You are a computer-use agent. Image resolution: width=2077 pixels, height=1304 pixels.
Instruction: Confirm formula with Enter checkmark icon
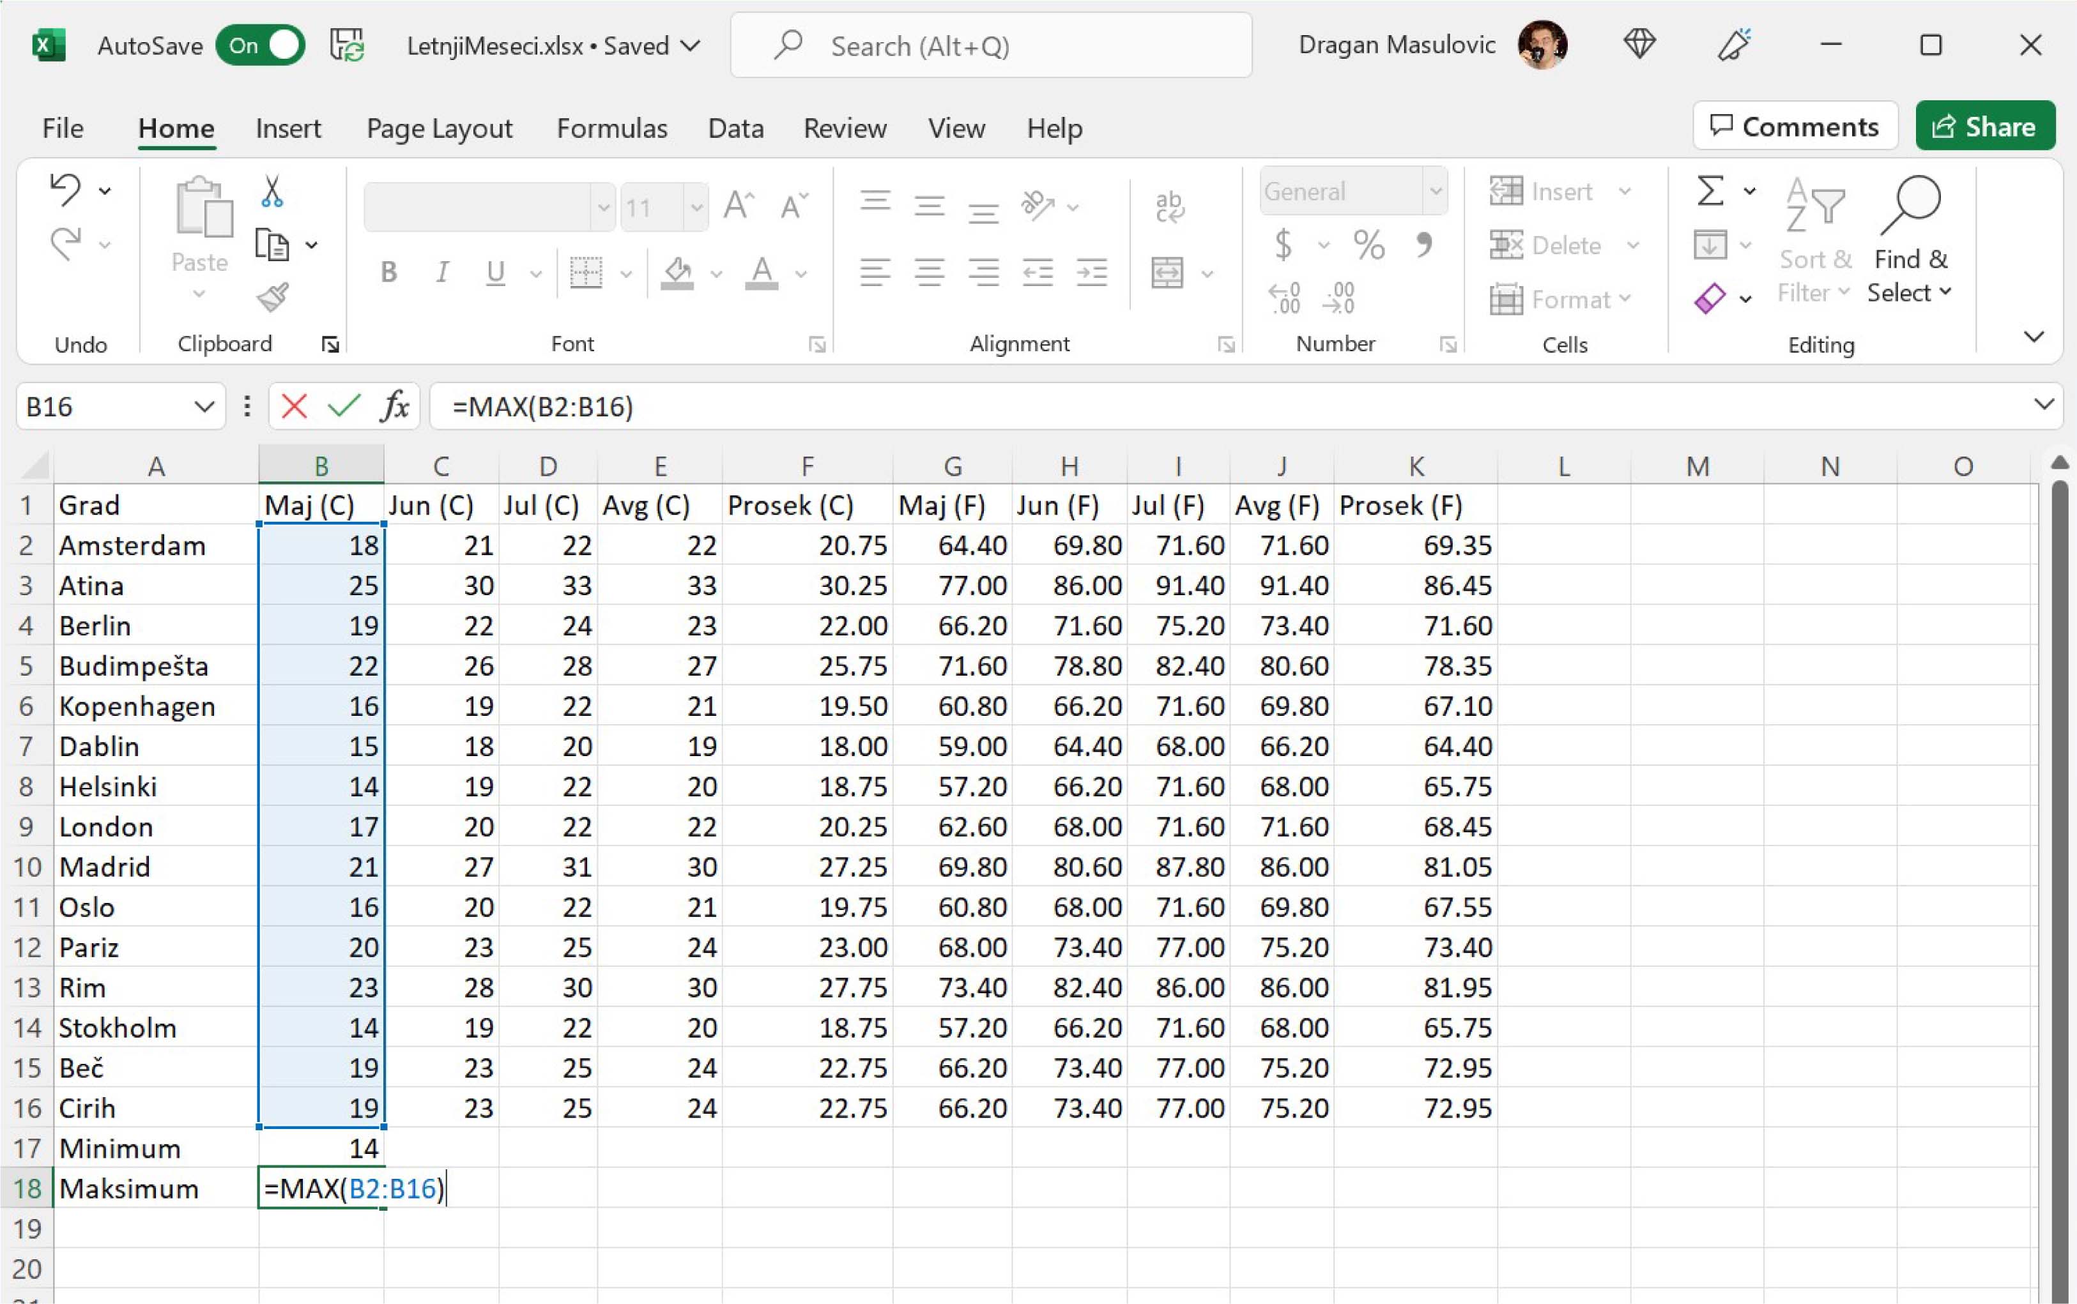coord(343,406)
